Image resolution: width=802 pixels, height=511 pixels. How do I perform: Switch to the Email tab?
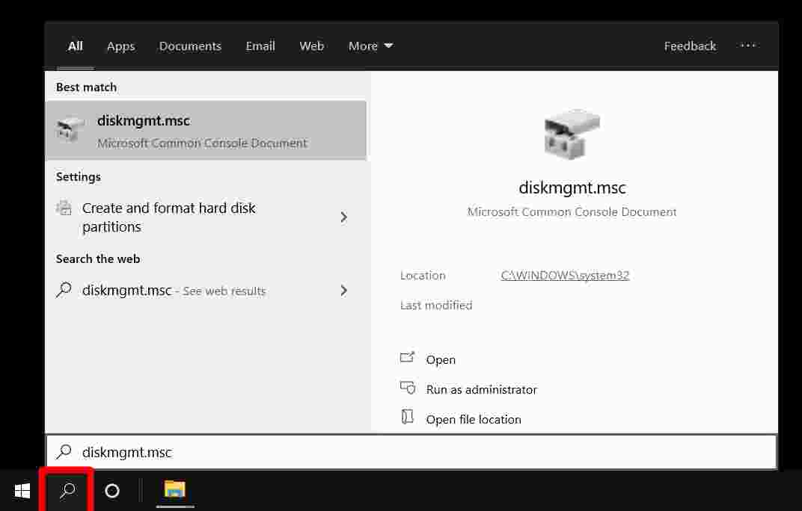(260, 46)
